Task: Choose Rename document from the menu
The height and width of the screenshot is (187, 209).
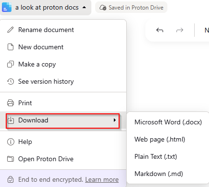Action: [63, 30]
